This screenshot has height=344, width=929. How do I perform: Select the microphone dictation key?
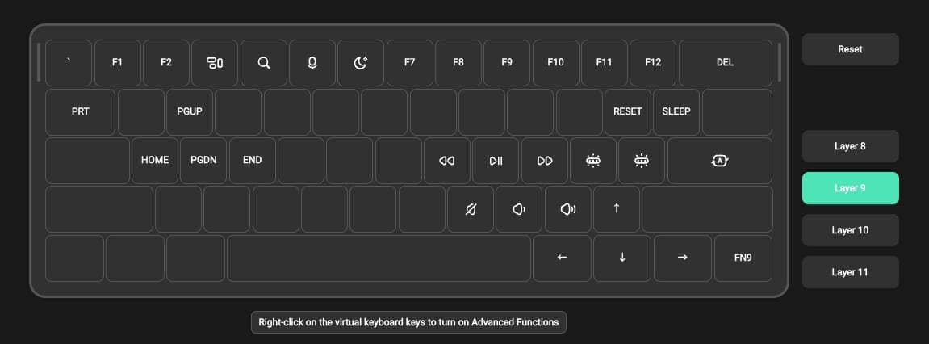click(x=312, y=63)
